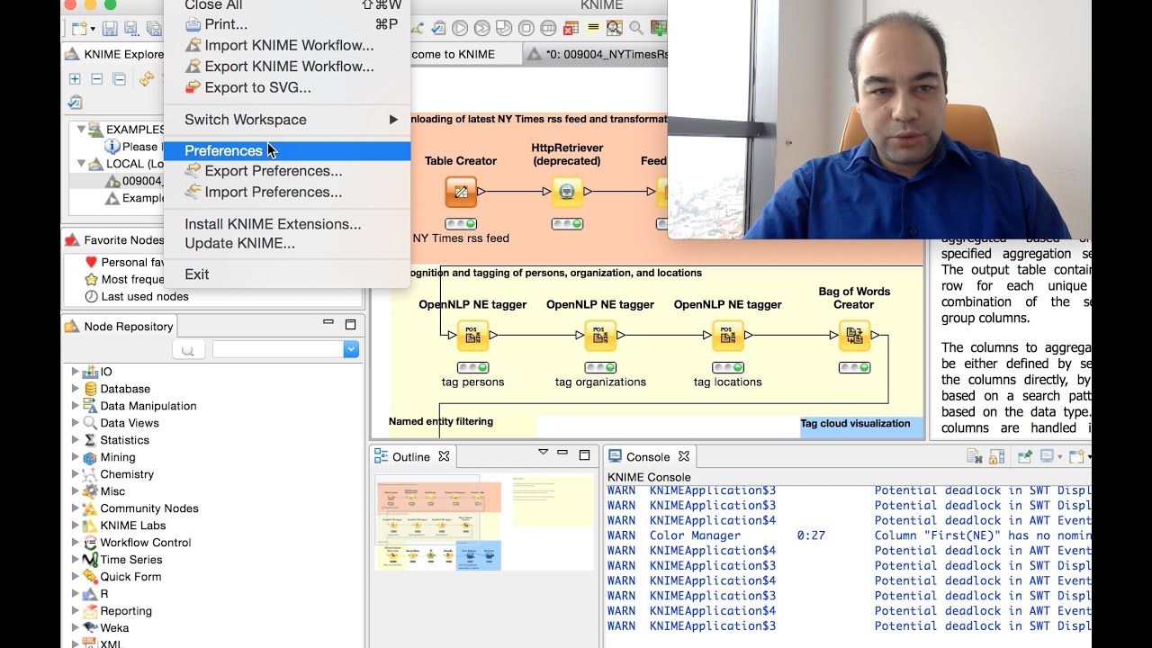The image size is (1152, 648).
Task: Select Export to SVG... menu entry
Action: [x=287, y=87]
